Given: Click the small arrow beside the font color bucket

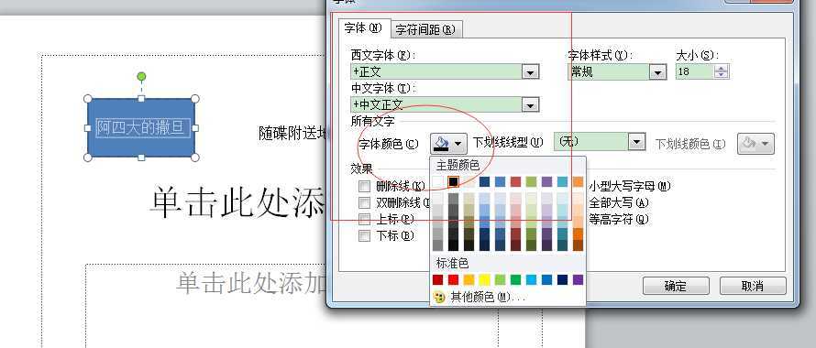Looking at the screenshot, I should coord(458,144).
